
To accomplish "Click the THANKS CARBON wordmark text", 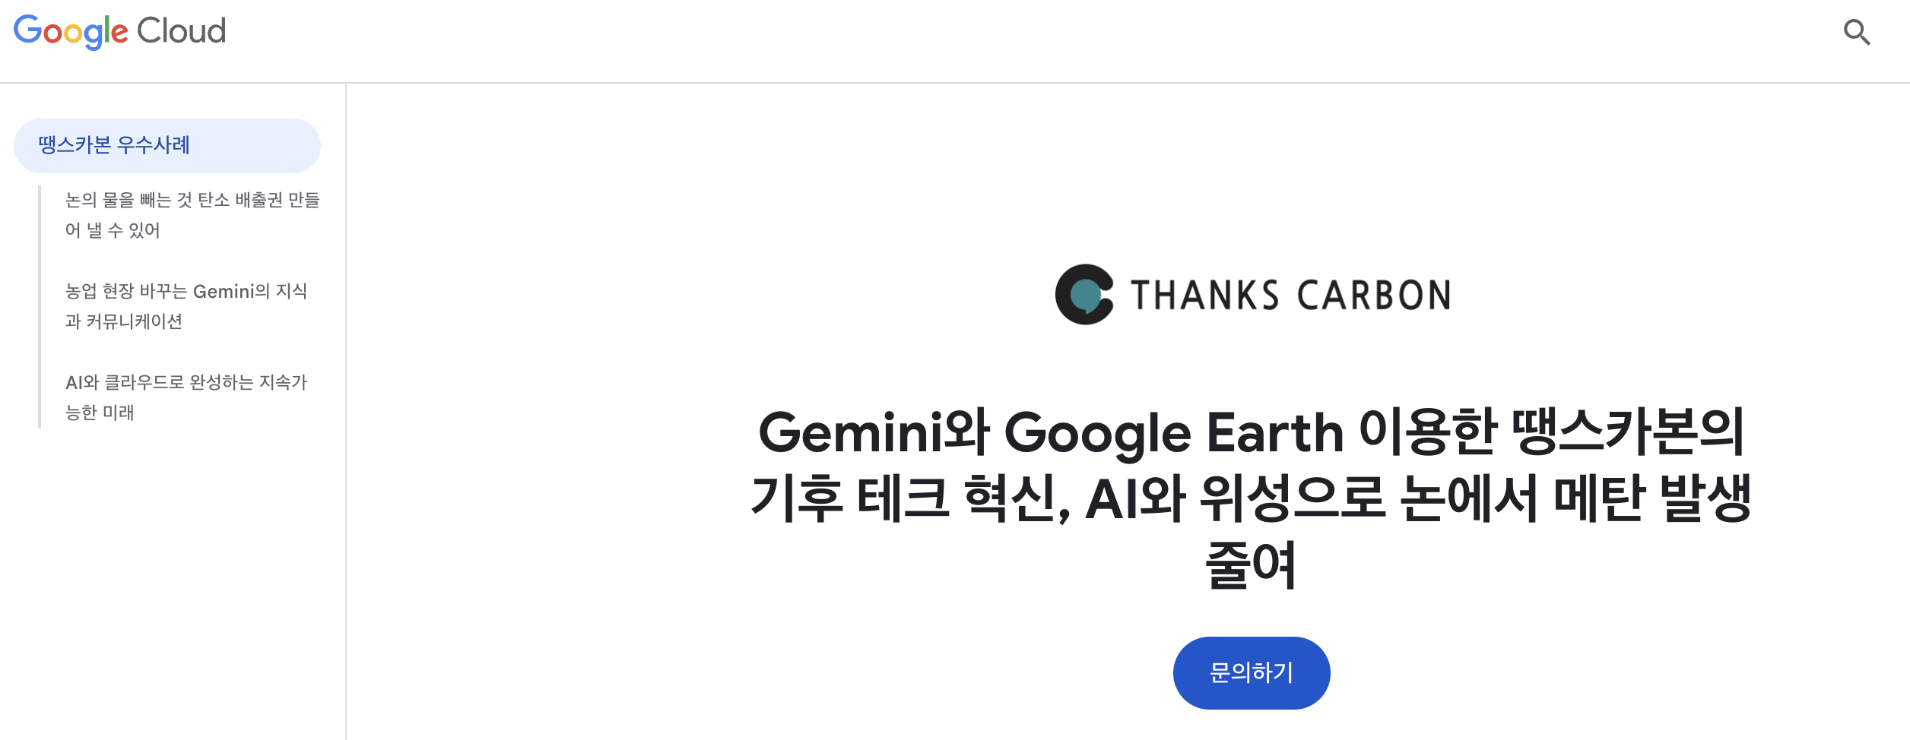I will (1290, 296).
